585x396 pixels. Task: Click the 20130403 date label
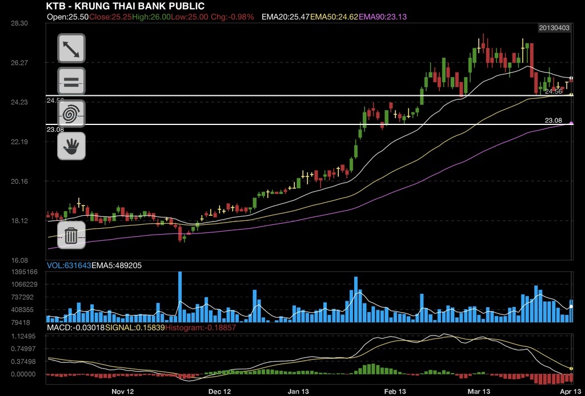554,28
